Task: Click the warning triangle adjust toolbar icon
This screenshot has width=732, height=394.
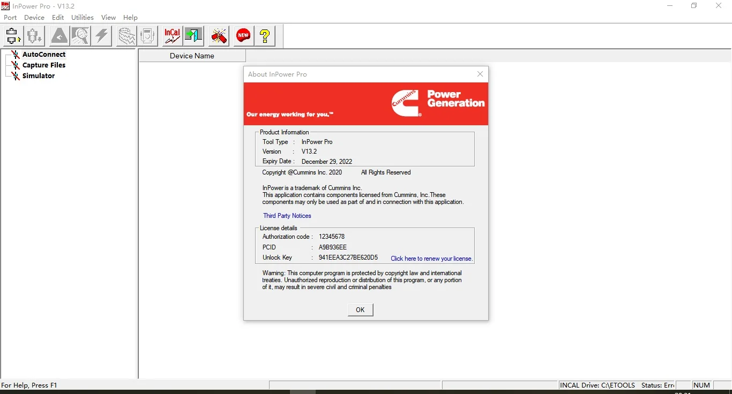Action: point(59,36)
